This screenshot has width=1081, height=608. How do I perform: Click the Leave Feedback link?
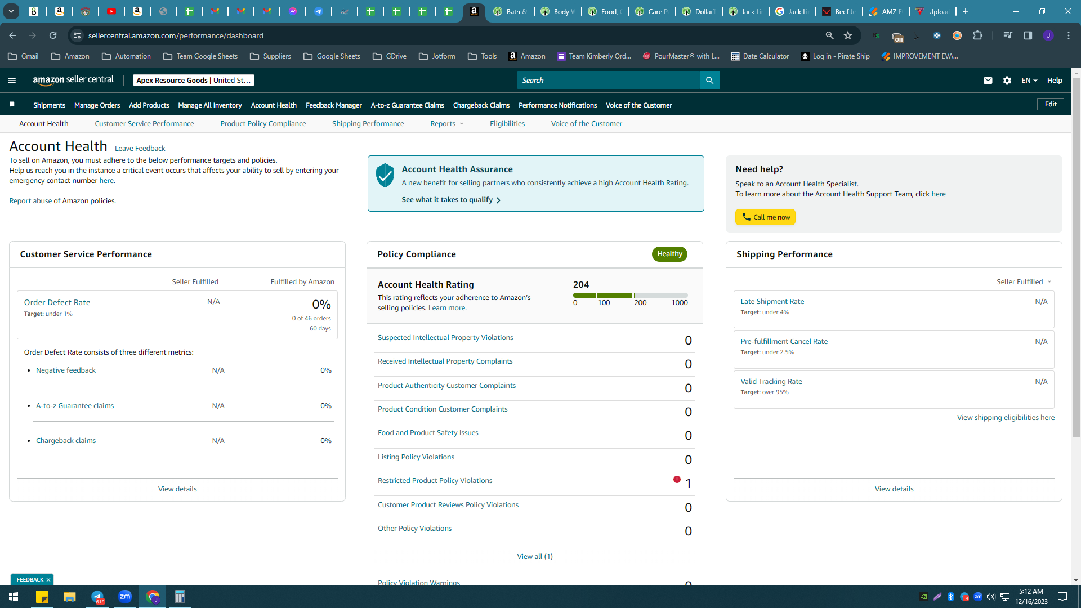click(x=140, y=149)
